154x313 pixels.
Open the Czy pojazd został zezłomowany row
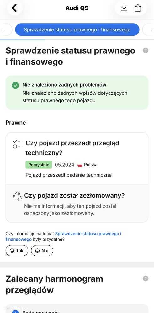[x=77, y=203]
